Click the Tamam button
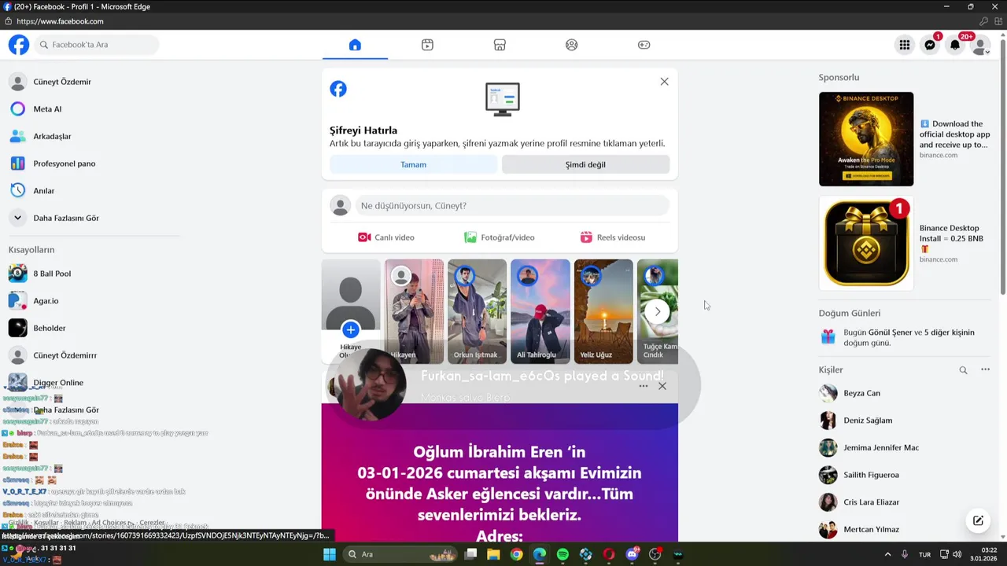 pyautogui.click(x=413, y=164)
